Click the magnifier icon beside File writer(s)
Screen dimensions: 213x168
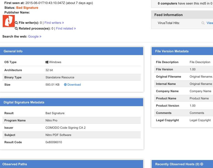coord(16,23)
